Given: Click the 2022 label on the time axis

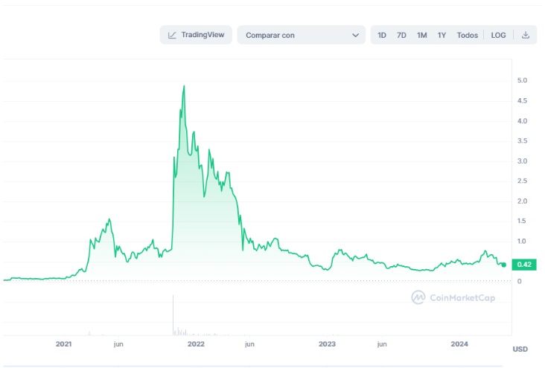Looking at the screenshot, I should [x=197, y=344].
